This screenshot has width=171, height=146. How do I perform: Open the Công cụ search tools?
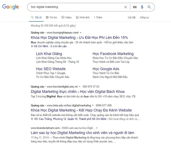click(x=144, y=17)
